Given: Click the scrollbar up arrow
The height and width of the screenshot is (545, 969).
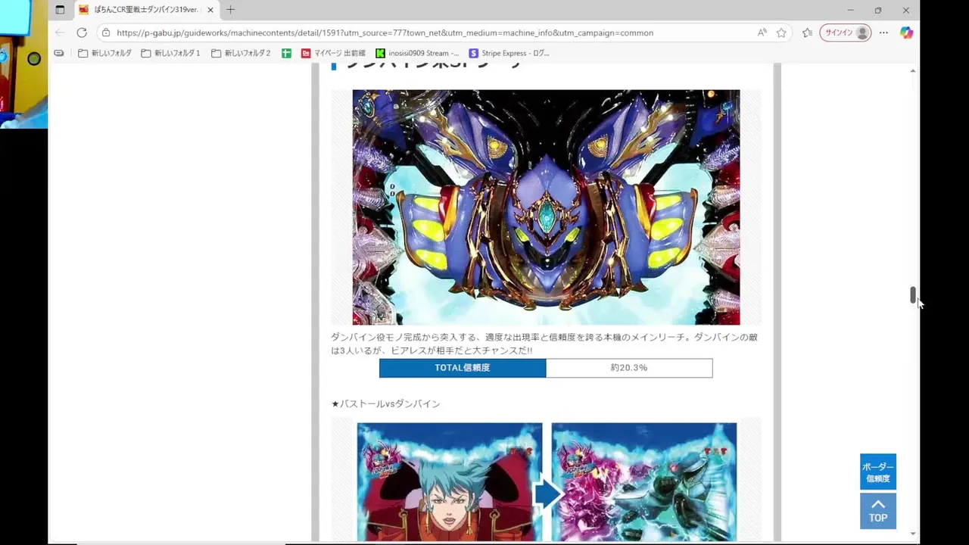Looking at the screenshot, I should coord(913,70).
